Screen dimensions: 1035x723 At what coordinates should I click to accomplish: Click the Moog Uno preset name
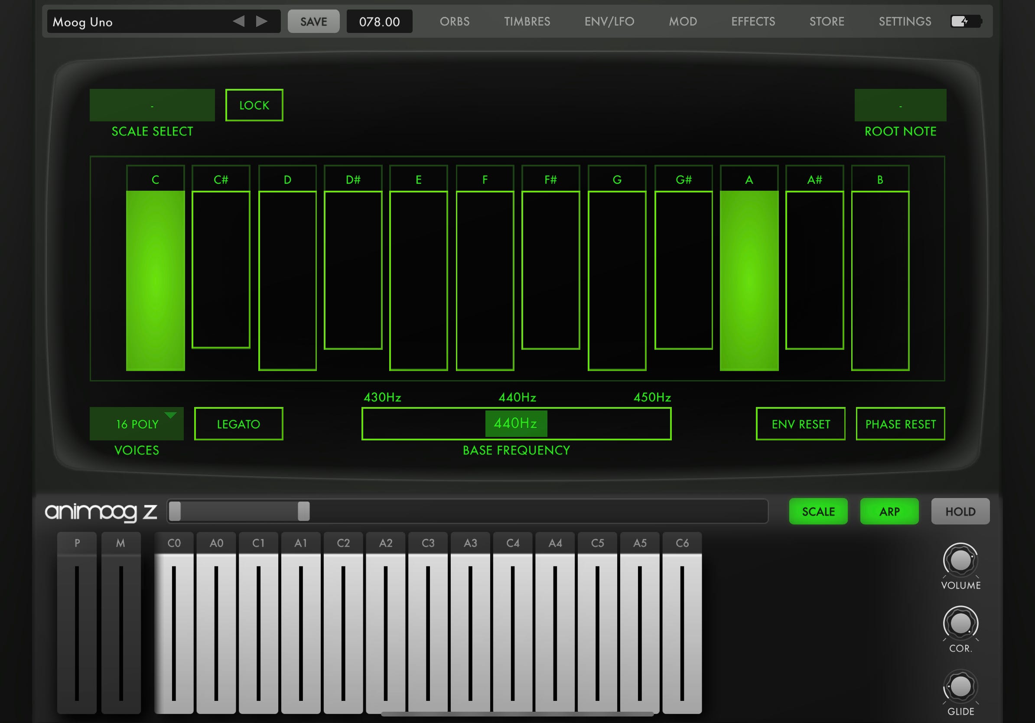[82, 22]
